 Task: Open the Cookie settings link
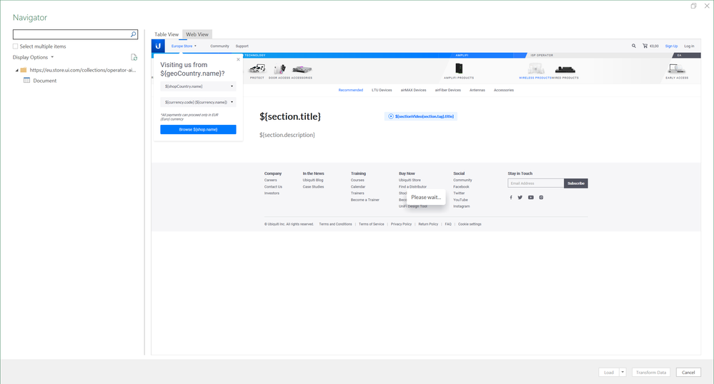(x=470, y=224)
